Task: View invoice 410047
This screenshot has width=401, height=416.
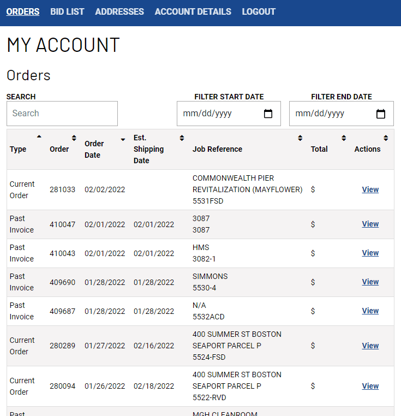Action: [370, 224]
